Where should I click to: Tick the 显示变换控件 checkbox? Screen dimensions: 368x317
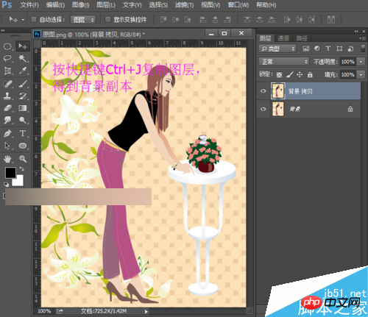pyautogui.click(x=107, y=20)
